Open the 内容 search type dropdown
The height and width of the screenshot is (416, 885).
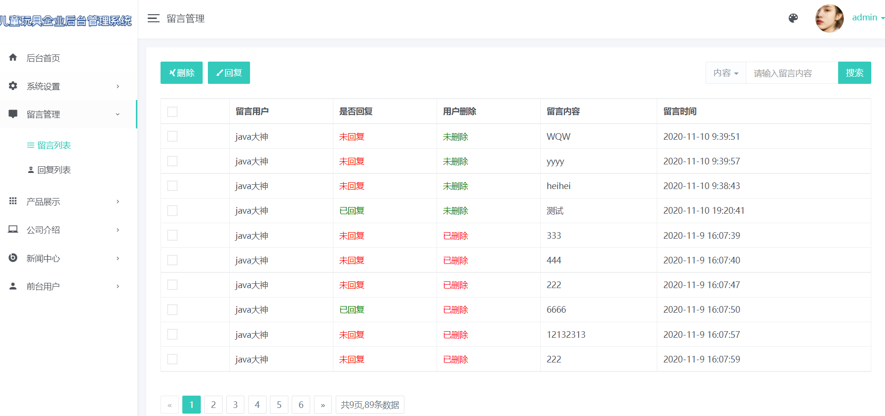click(x=726, y=73)
